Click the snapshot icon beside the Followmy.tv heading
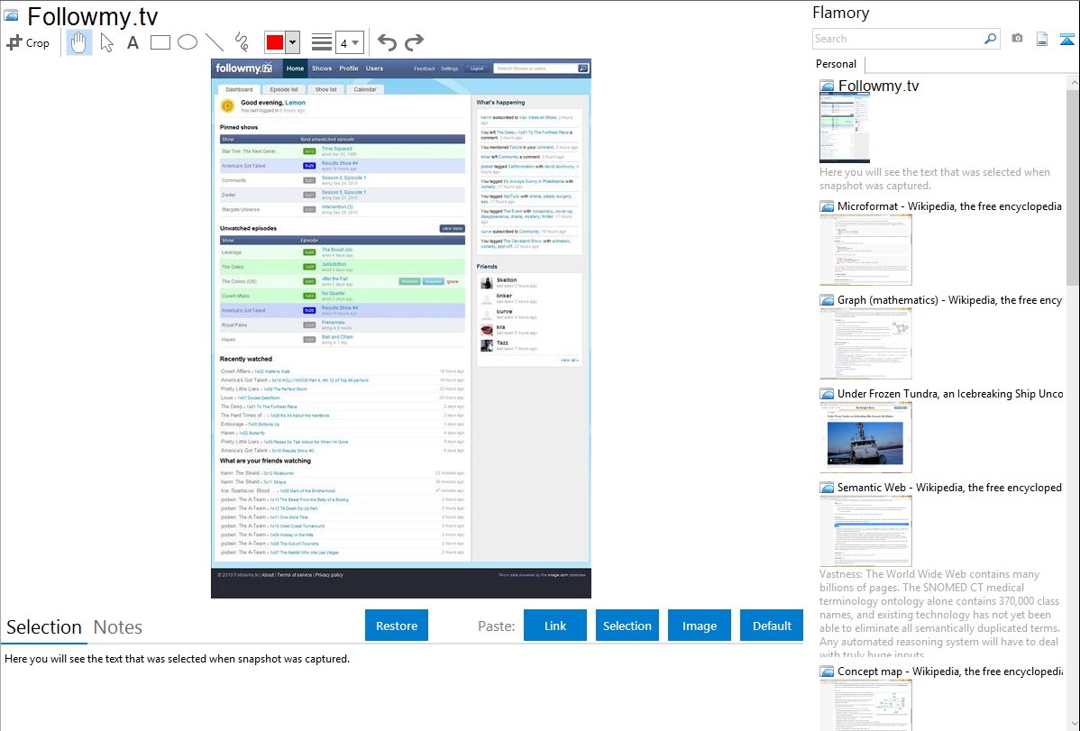1080x731 pixels. click(11, 15)
